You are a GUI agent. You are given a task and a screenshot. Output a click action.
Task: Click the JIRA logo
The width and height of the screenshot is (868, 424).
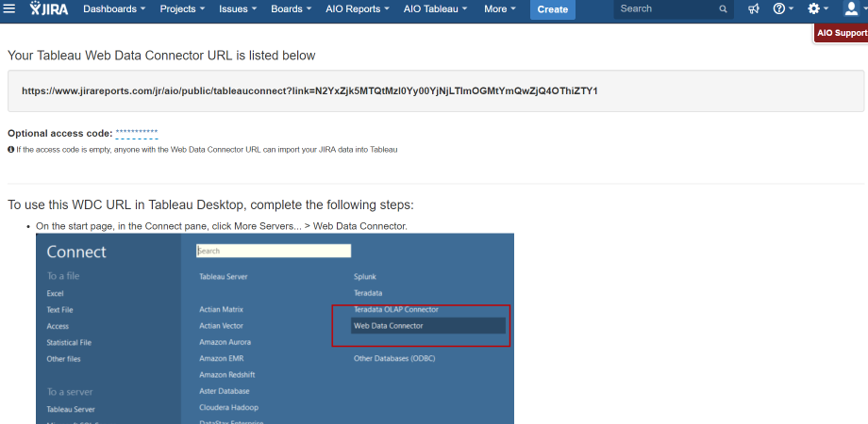49,8
